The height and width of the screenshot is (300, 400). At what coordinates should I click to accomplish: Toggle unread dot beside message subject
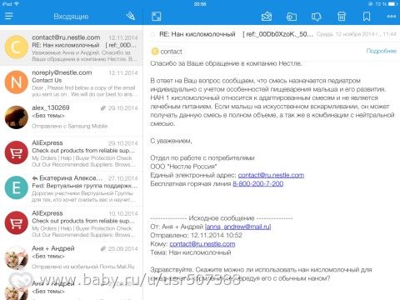pos(152,34)
